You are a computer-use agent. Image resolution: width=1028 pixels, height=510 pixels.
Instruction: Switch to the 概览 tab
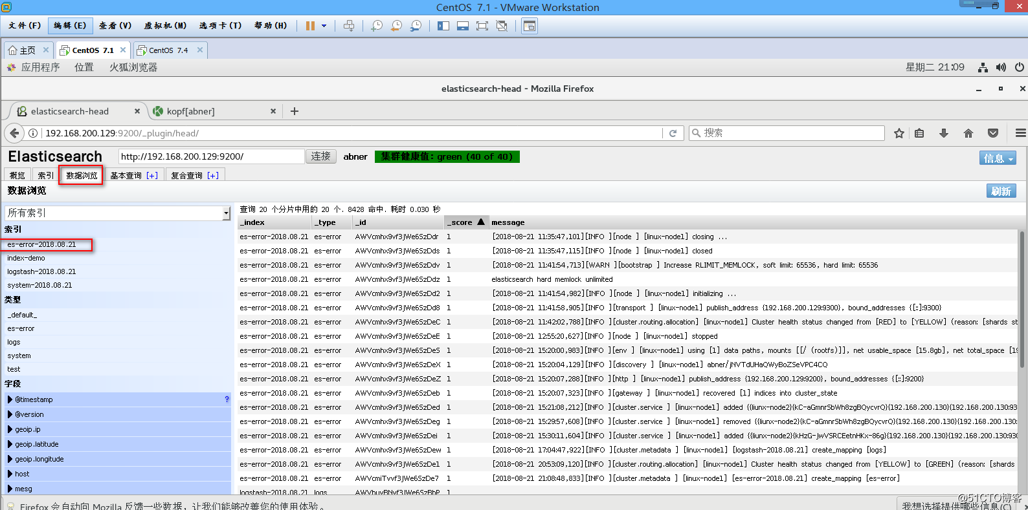pos(17,175)
